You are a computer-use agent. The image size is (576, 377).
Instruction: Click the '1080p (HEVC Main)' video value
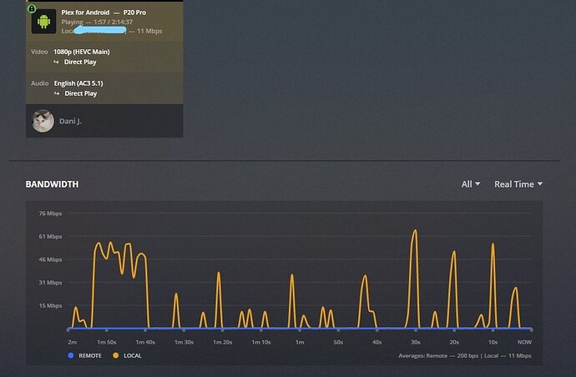pyautogui.click(x=82, y=52)
